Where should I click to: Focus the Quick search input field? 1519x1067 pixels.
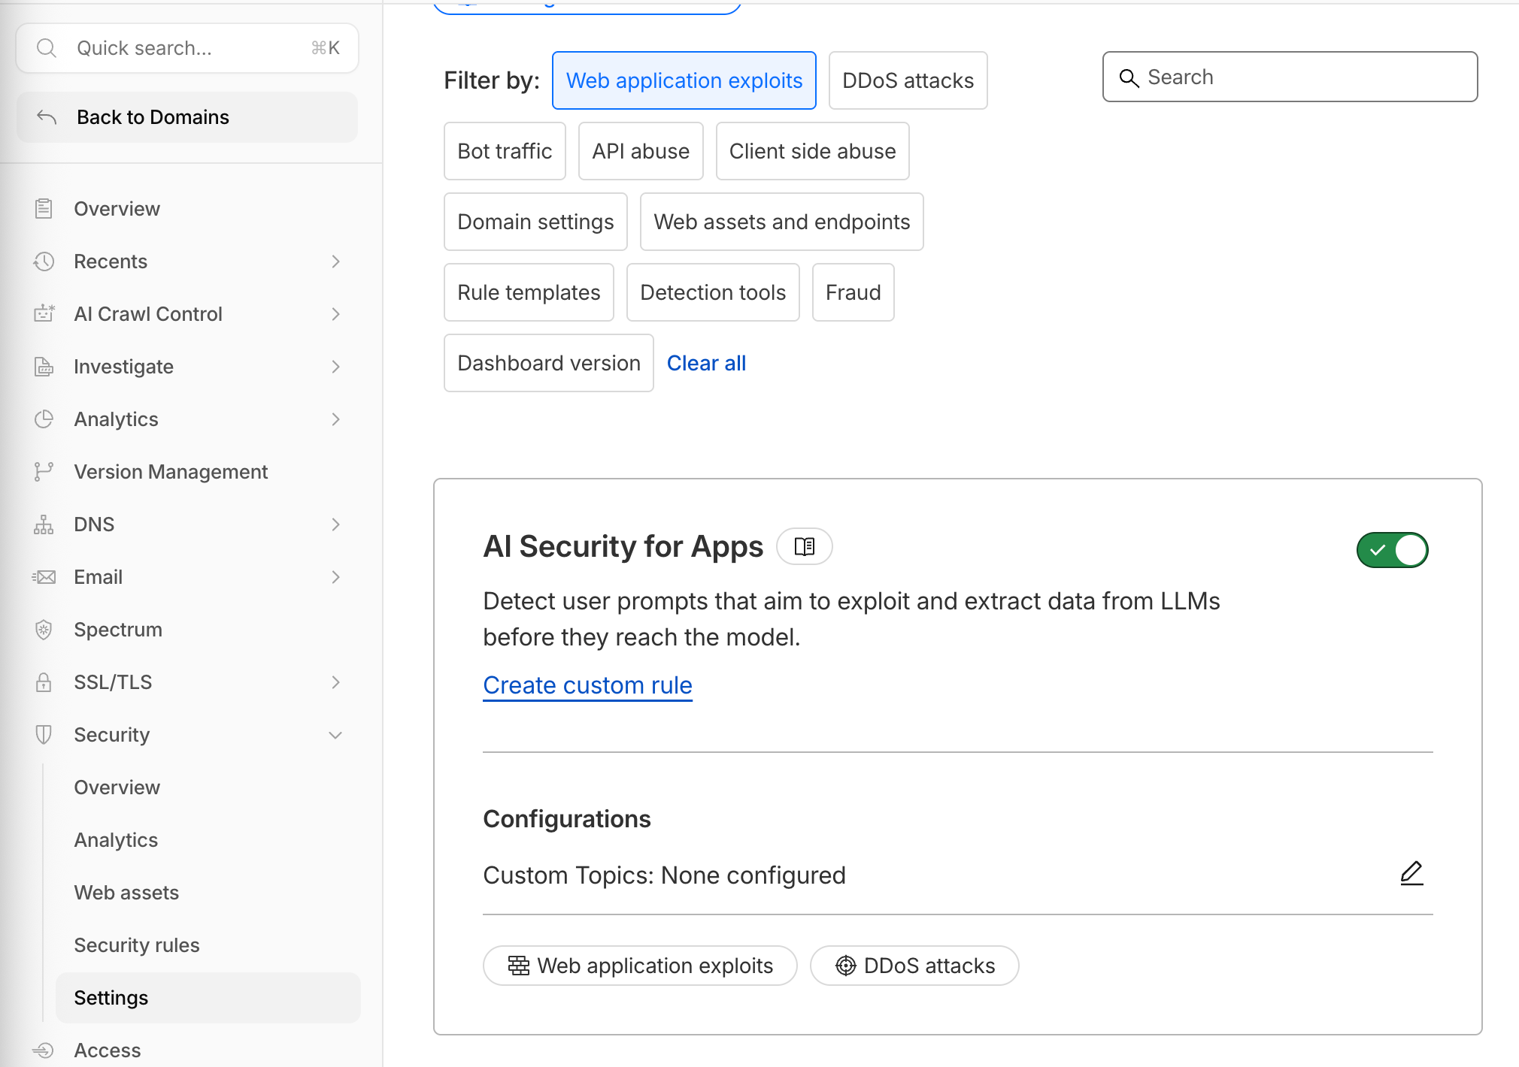(187, 48)
